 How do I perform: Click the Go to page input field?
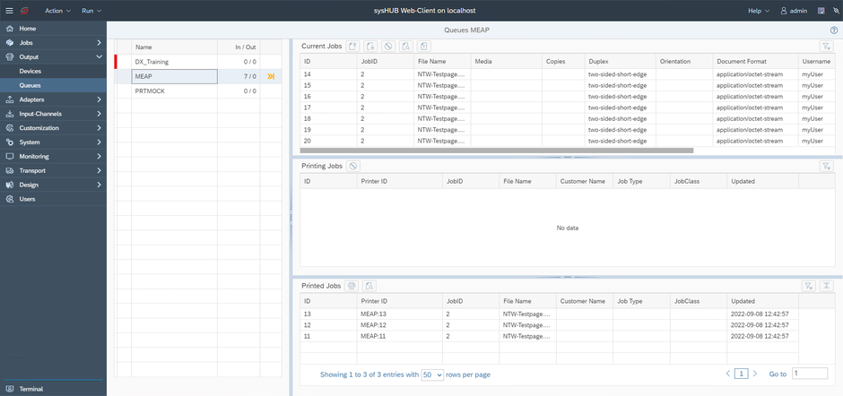[x=810, y=374]
